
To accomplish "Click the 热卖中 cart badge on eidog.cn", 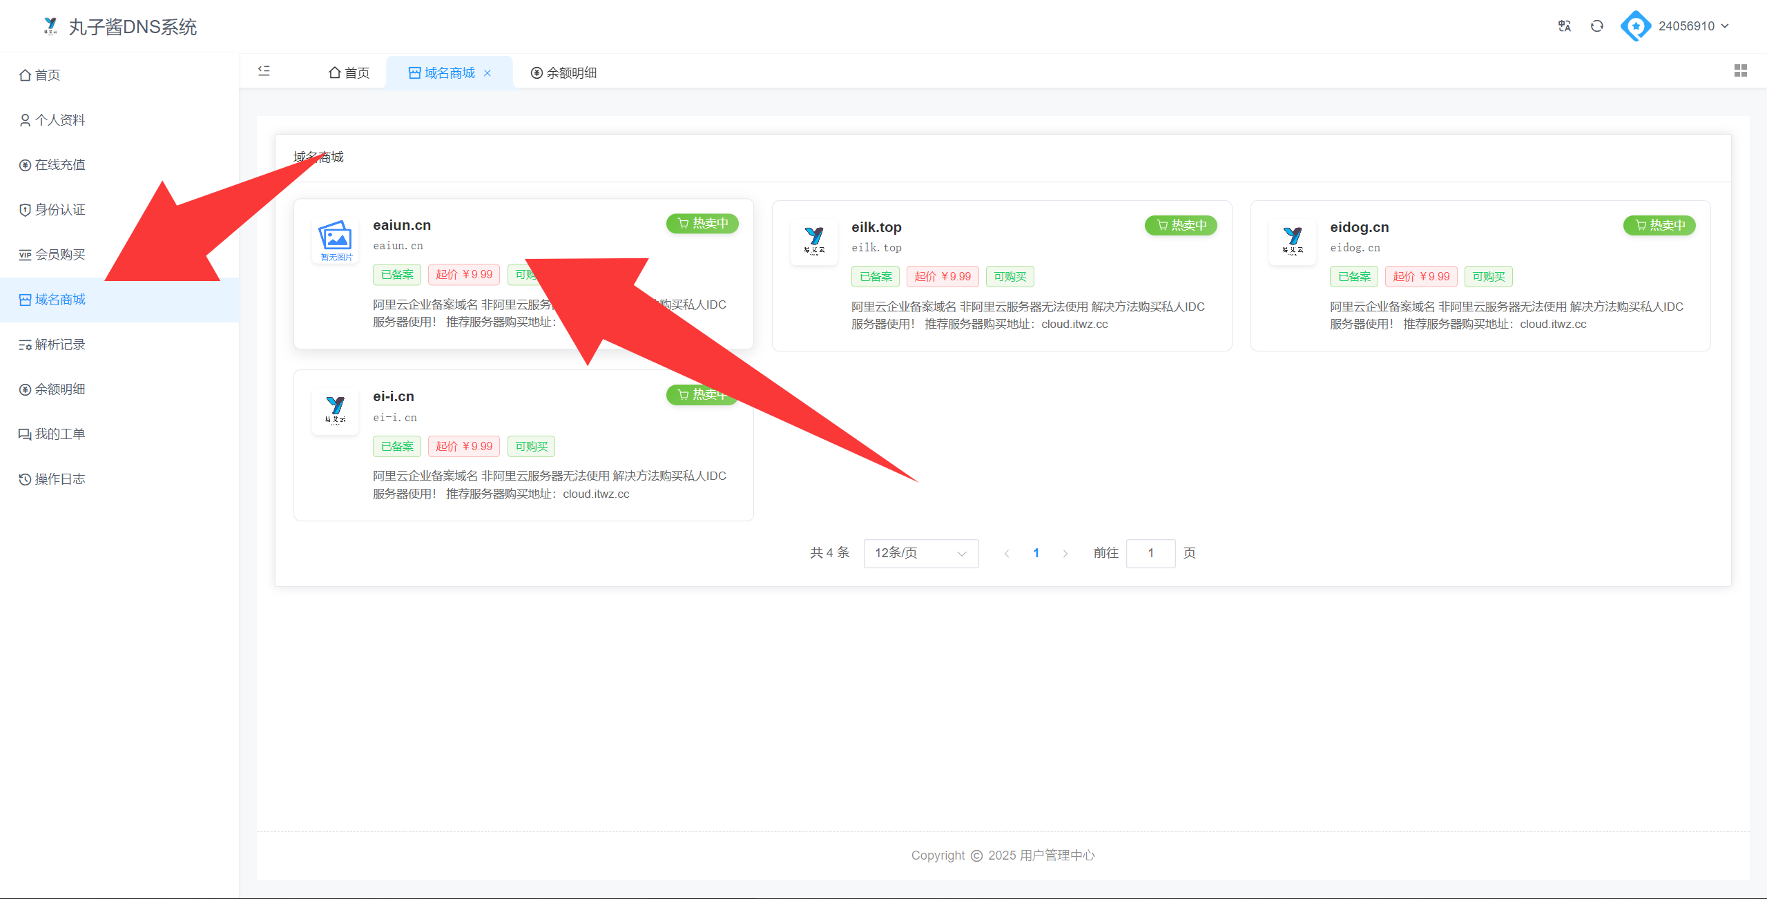I will coord(1659,225).
